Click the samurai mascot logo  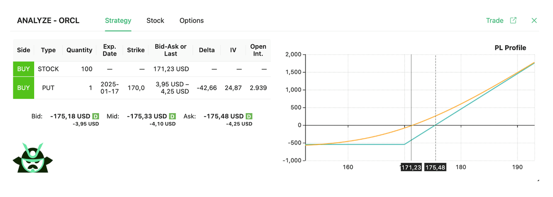pyautogui.click(x=33, y=158)
